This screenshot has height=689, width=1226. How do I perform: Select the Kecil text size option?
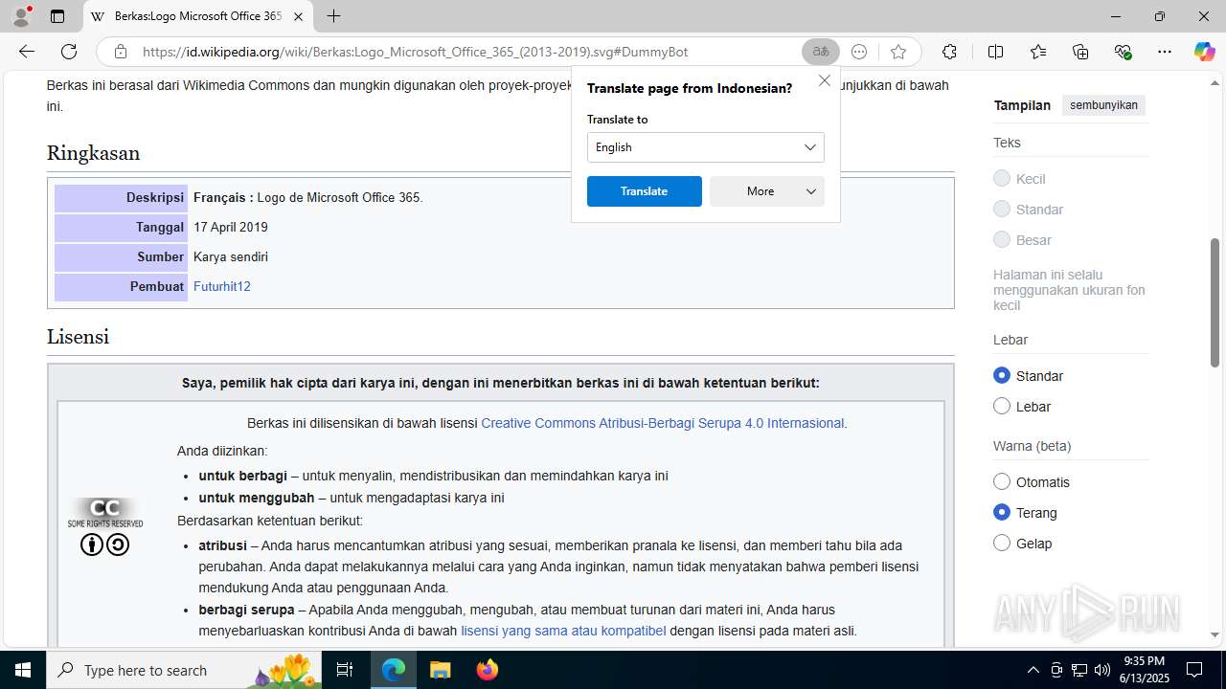(1002, 179)
